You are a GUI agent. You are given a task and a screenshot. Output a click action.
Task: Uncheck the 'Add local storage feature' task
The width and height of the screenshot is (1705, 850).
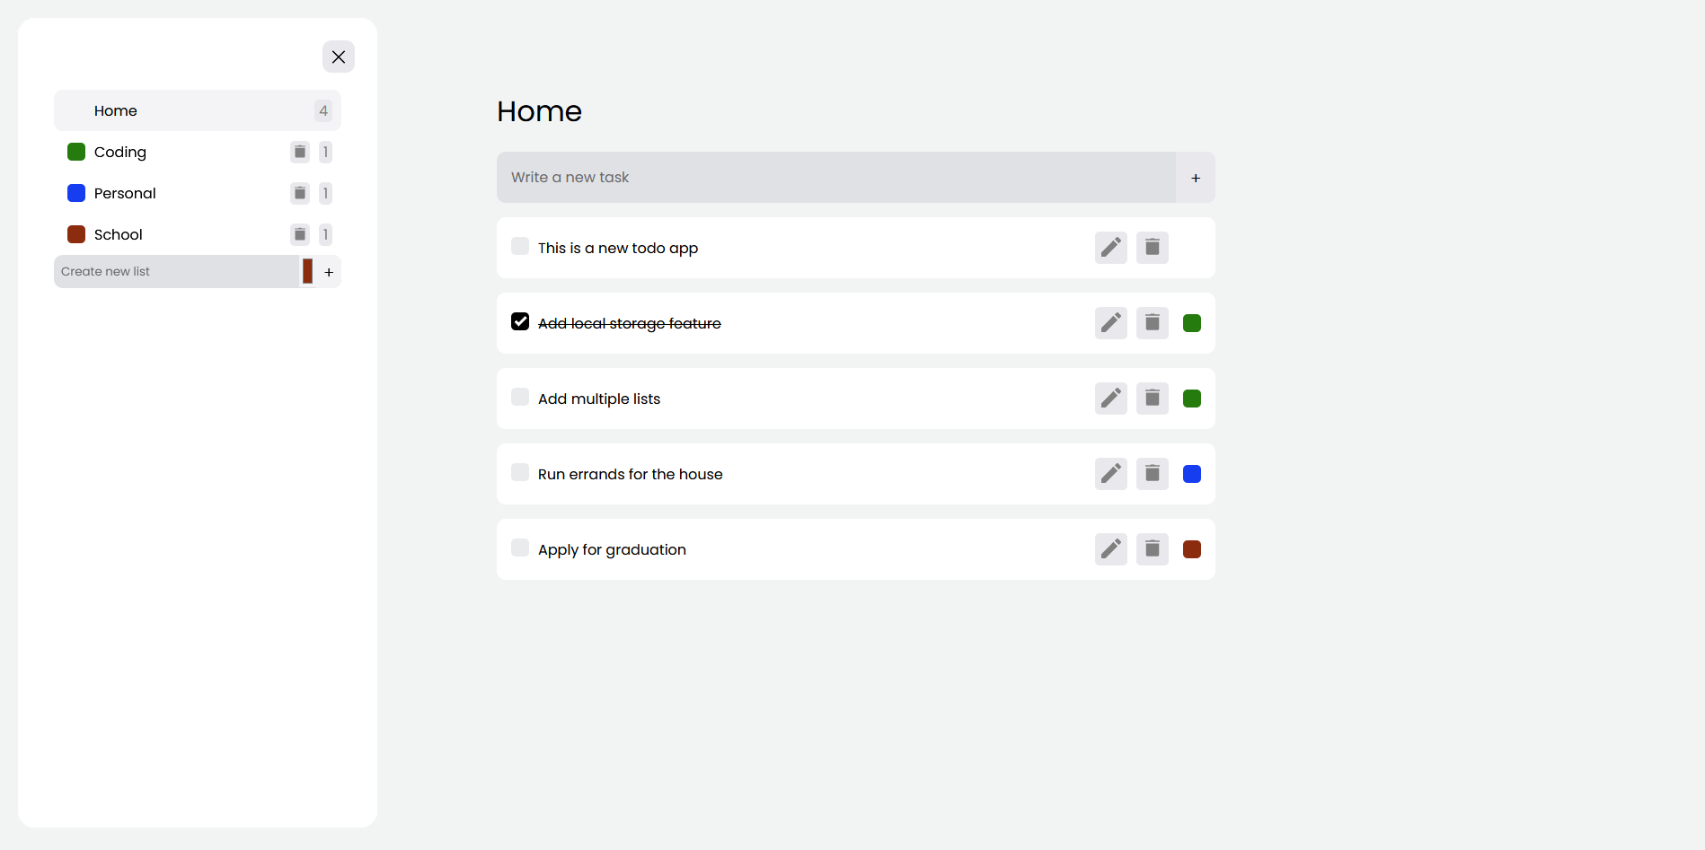(x=520, y=321)
